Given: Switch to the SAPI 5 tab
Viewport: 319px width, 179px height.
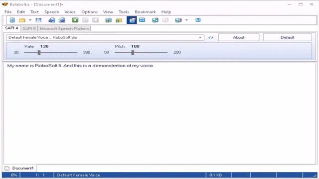Looking at the screenshot, I should click(x=29, y=29).
